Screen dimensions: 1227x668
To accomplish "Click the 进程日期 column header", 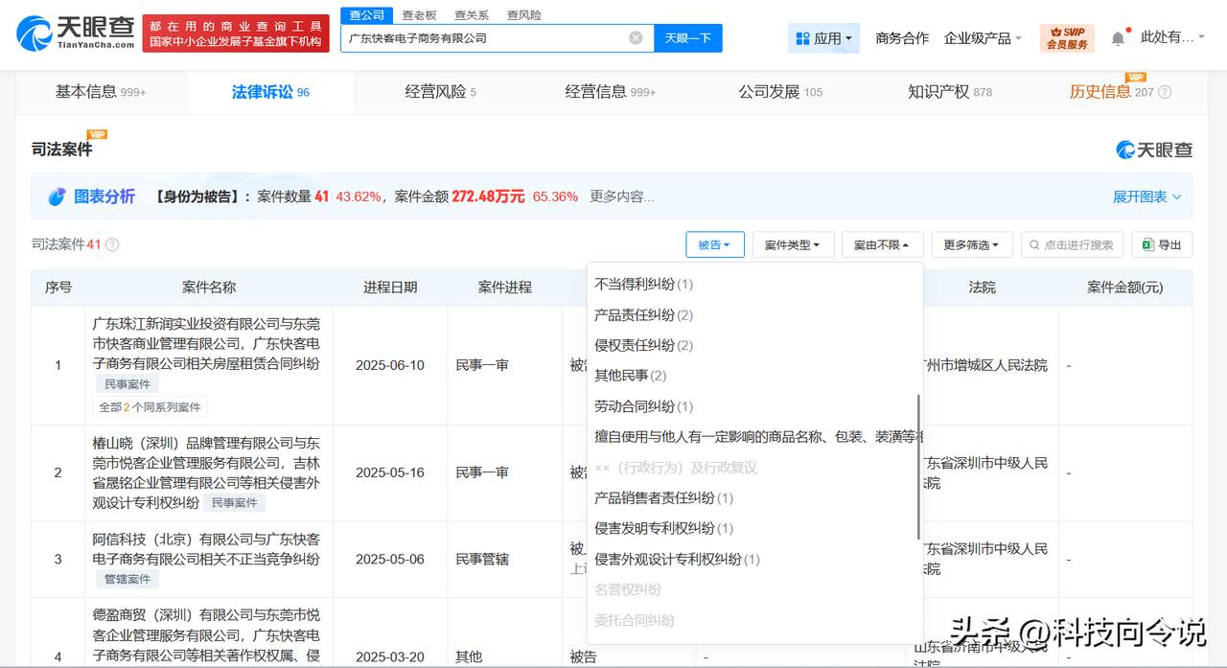I will [390, 288].
